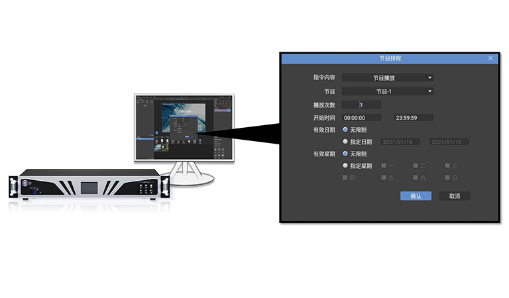509x298 pixels.
Task: Tick the 三 (Wednesday) weekday checkbox
Action: pos(447,166)
